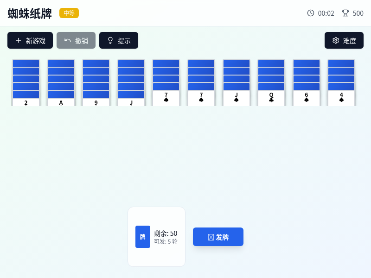Click the Jack of spades card
This screenshot has height=278, width=371.
pyautogui.click(x=236, y=98)
